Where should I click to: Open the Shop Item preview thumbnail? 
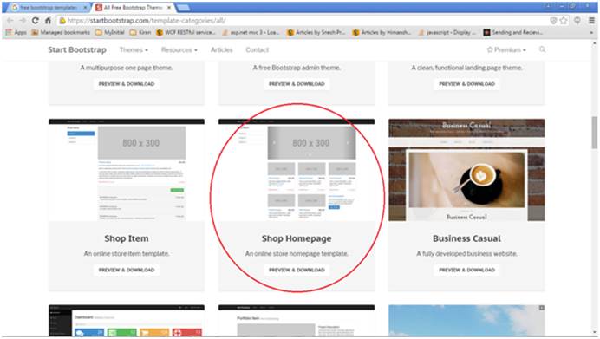click(127, 170)
